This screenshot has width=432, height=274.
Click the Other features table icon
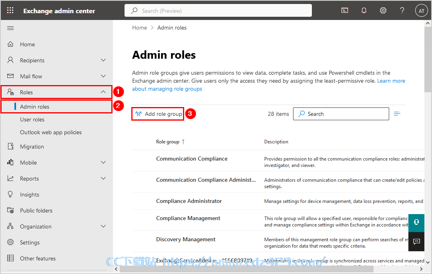pyautogui.click(x=10, y=258)
